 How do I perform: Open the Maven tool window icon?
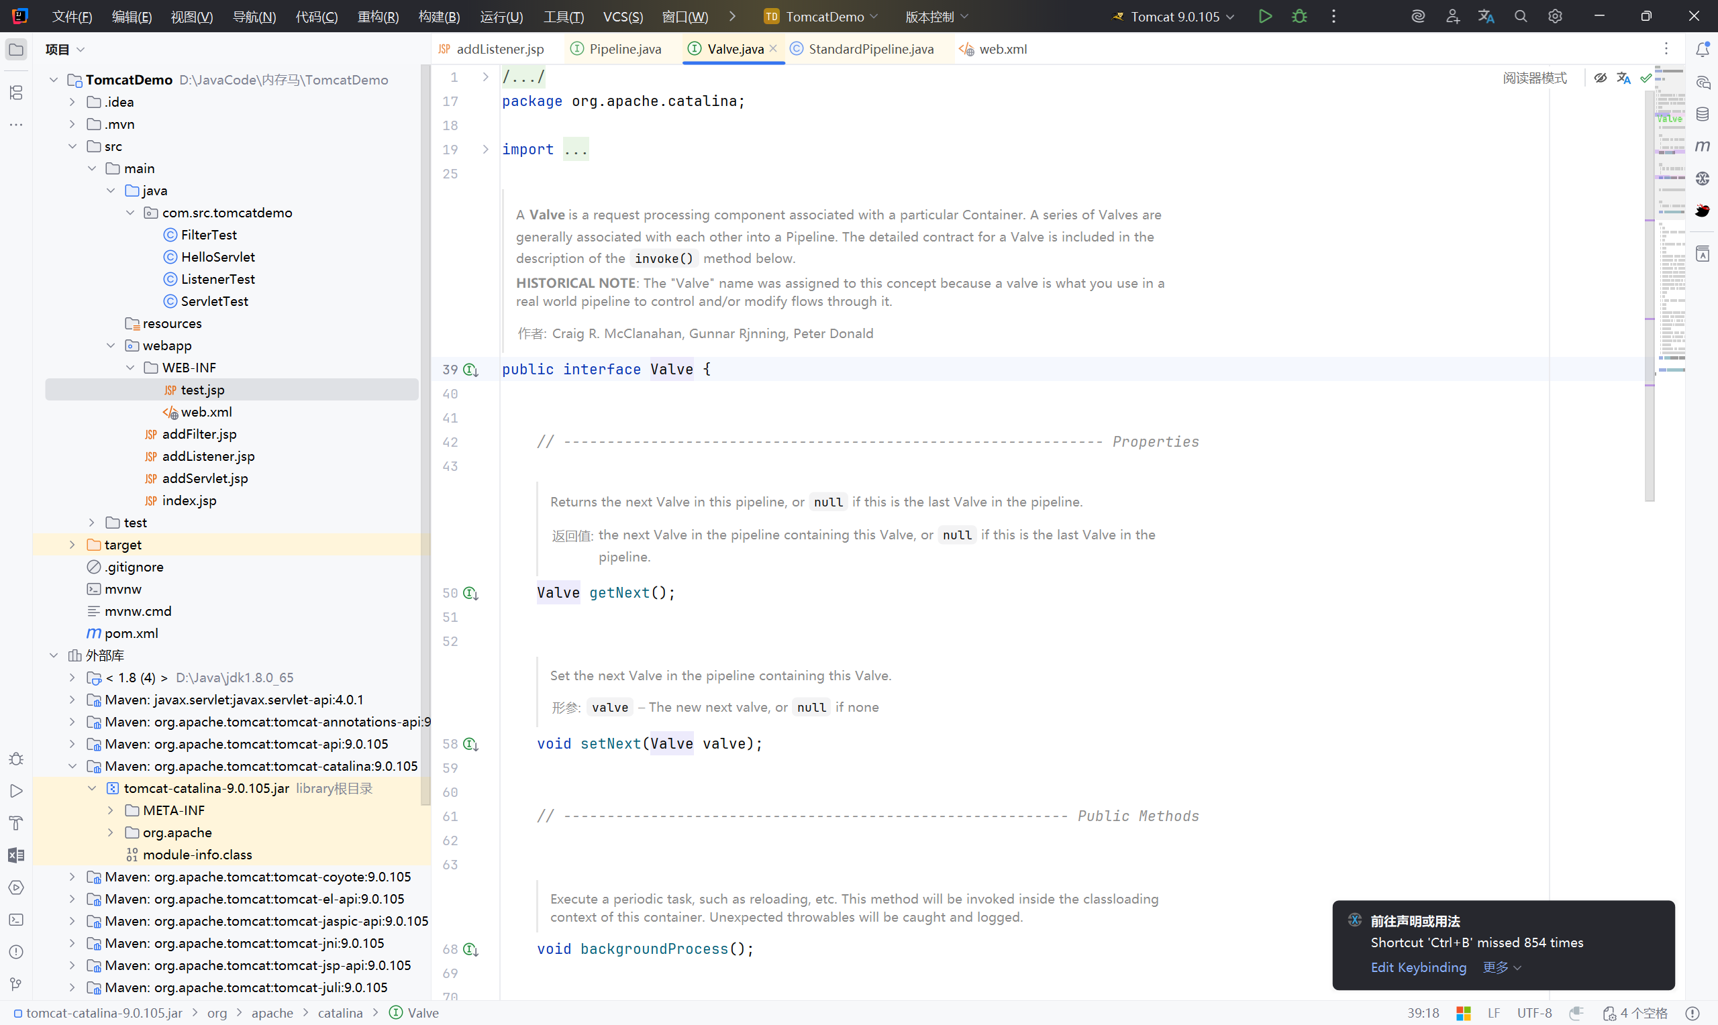pos(1703,146)
